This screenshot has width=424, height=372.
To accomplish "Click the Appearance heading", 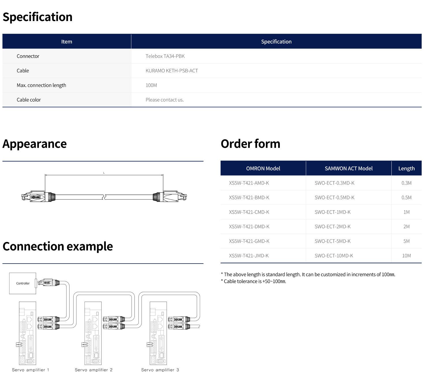I will 35,144.
